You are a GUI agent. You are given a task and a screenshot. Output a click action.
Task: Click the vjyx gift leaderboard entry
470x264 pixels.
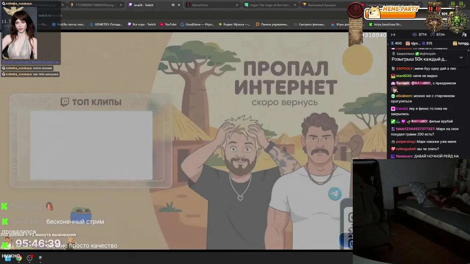click(x=413, y=43)
